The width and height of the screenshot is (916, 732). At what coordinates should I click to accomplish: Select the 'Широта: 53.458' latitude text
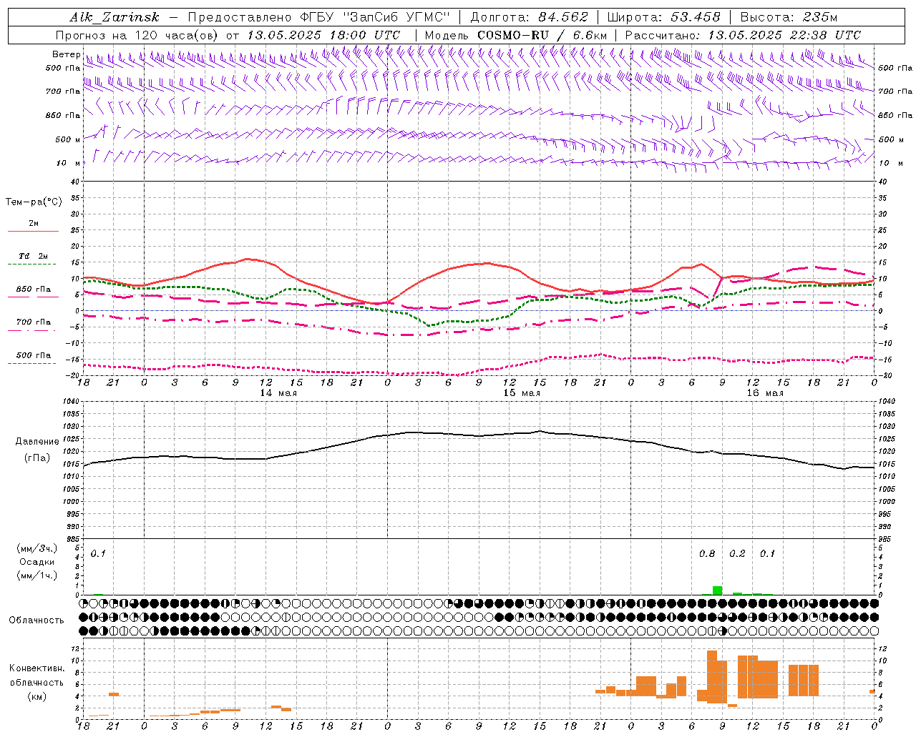[663, 17]
